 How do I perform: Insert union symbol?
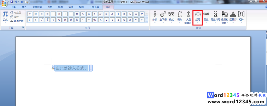(59, 20)
